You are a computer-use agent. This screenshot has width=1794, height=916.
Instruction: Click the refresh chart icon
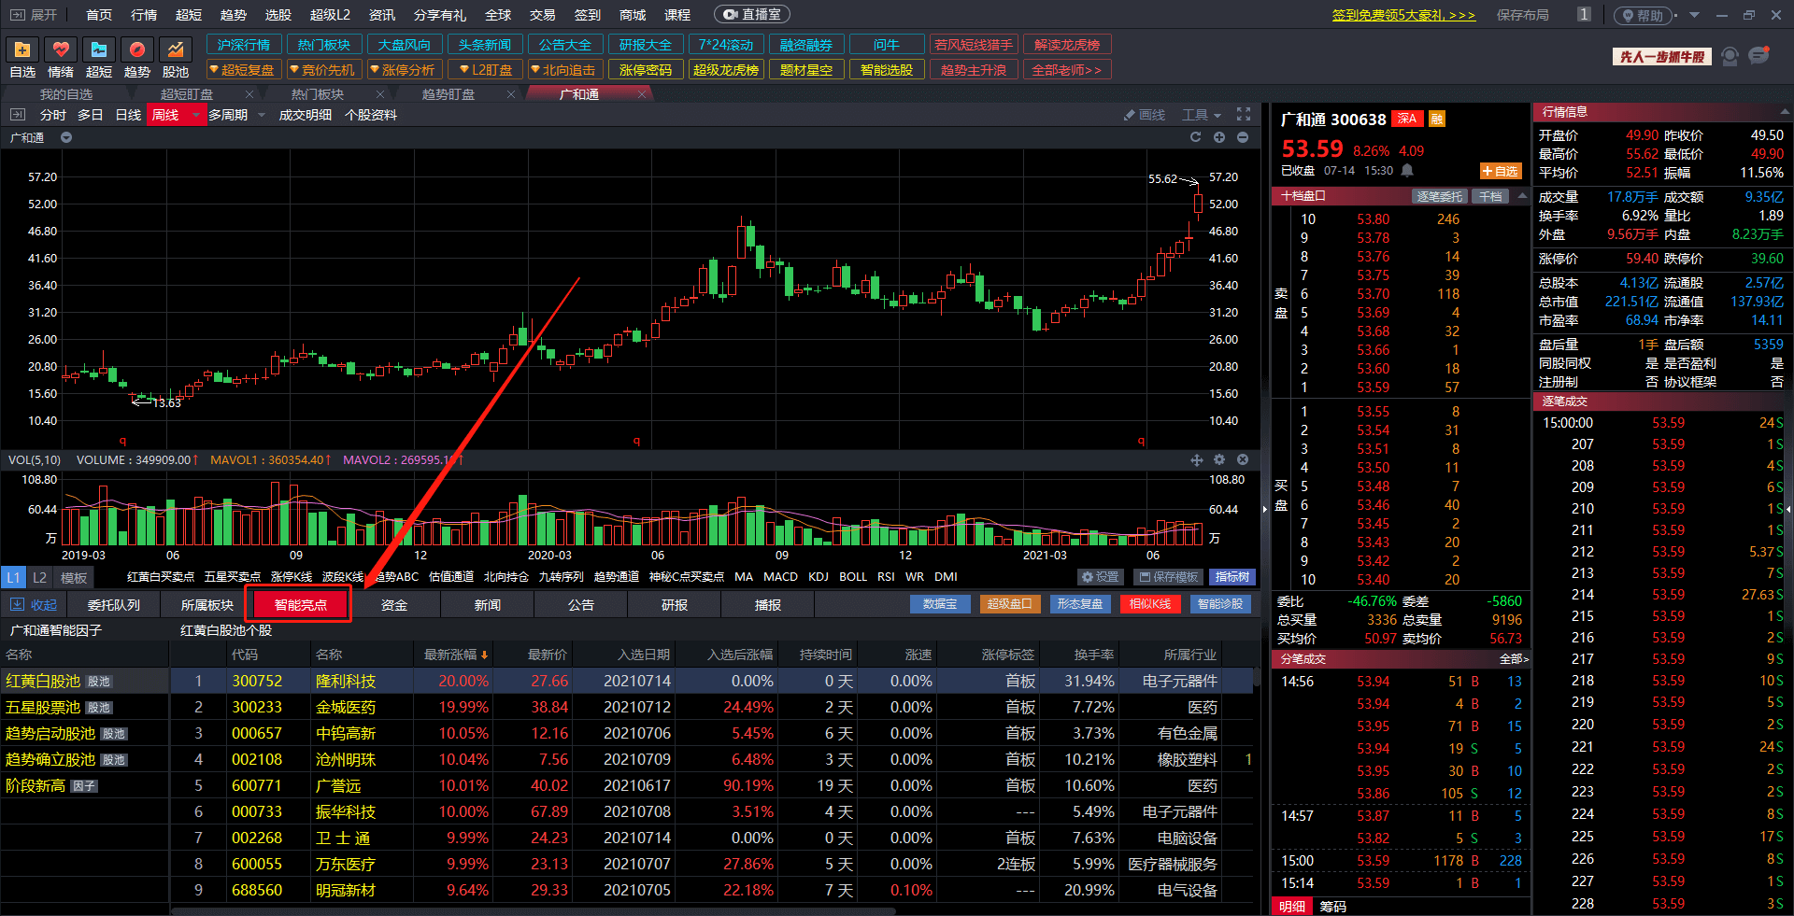pos(1195,137)
